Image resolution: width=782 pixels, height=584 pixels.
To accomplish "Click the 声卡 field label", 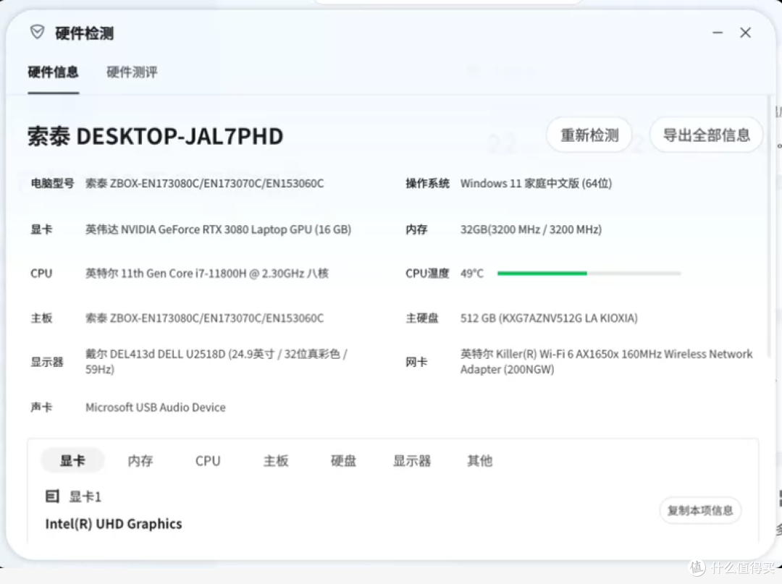I will 41,407.
